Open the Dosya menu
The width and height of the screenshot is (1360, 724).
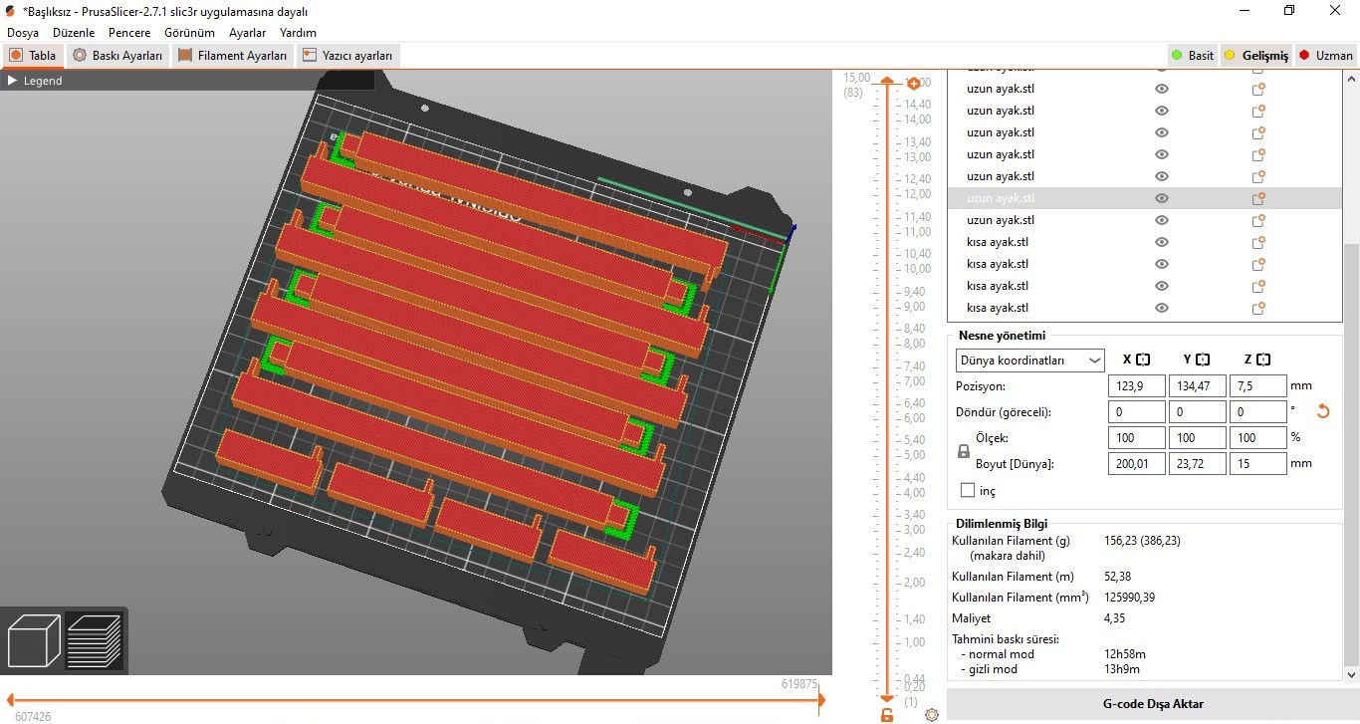pos(23,33)
